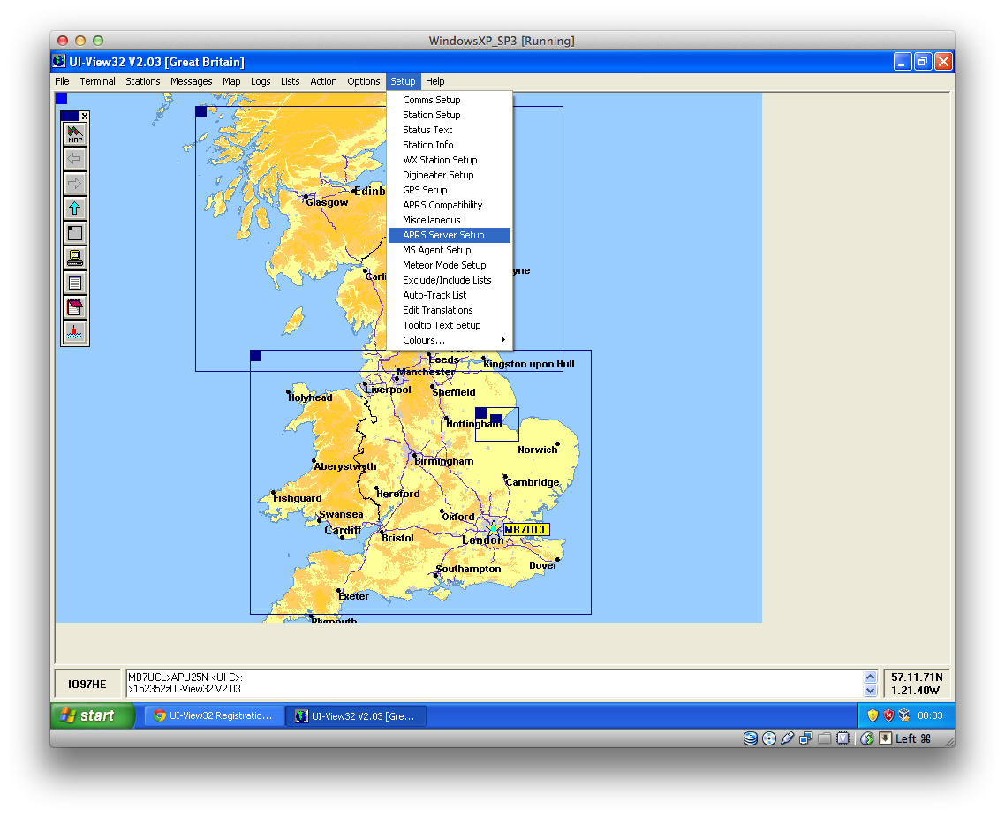Select Station Info menu entry
This screenshot has height=817, width=1005.
tap(450, 145)
